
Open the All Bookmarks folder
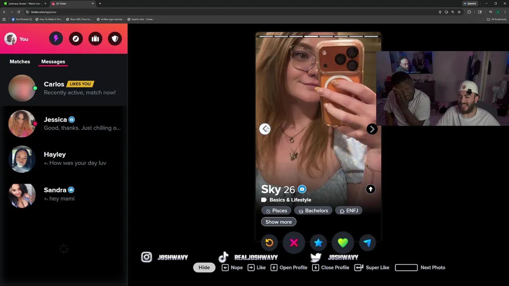tap(497, 19)
